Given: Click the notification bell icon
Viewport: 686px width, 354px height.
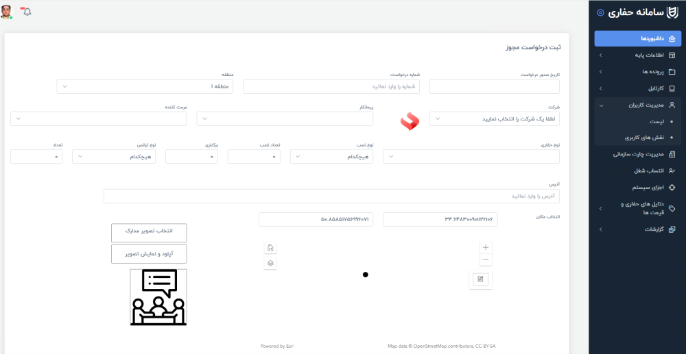Looking at the screenshot, I should 27,12.
